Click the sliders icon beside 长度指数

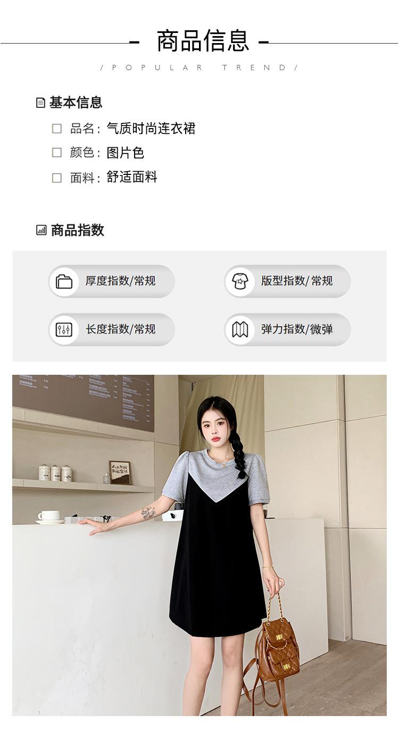tap(64, 330)
